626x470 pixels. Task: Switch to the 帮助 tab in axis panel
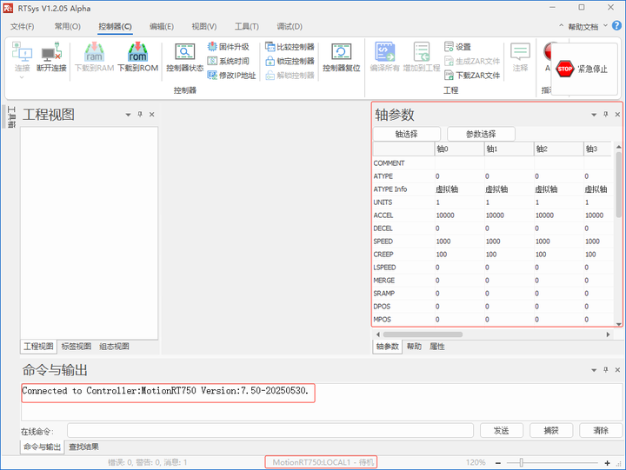point(414,347)
